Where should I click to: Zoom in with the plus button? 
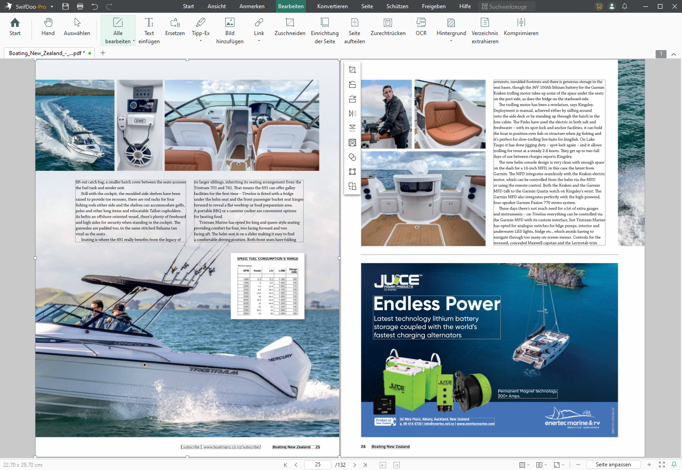click(x=649, y=465)
